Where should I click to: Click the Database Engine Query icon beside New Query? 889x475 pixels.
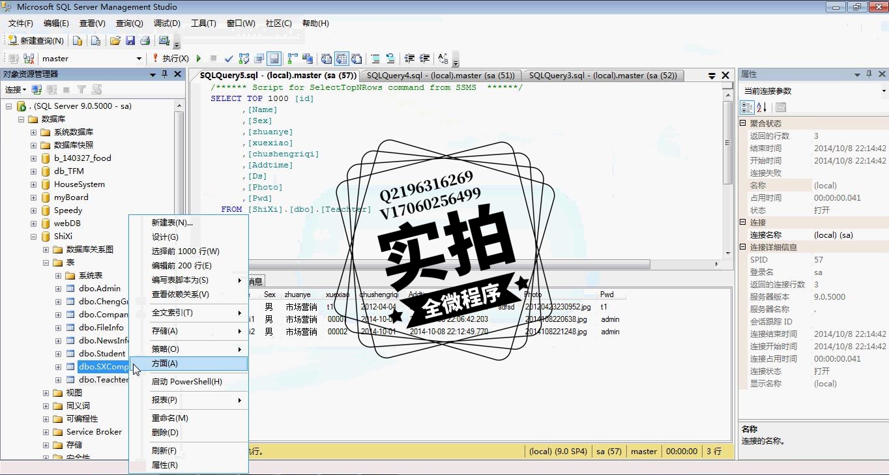pyautogui.click(x=78, y=40)
